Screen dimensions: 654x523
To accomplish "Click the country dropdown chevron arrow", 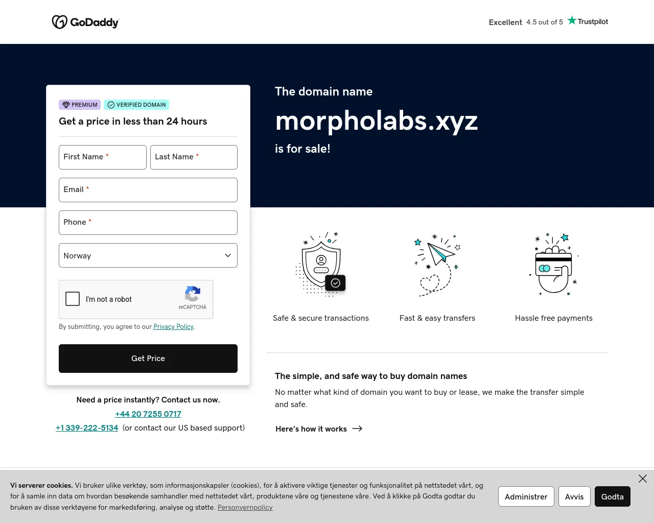I will pos(228,255).
